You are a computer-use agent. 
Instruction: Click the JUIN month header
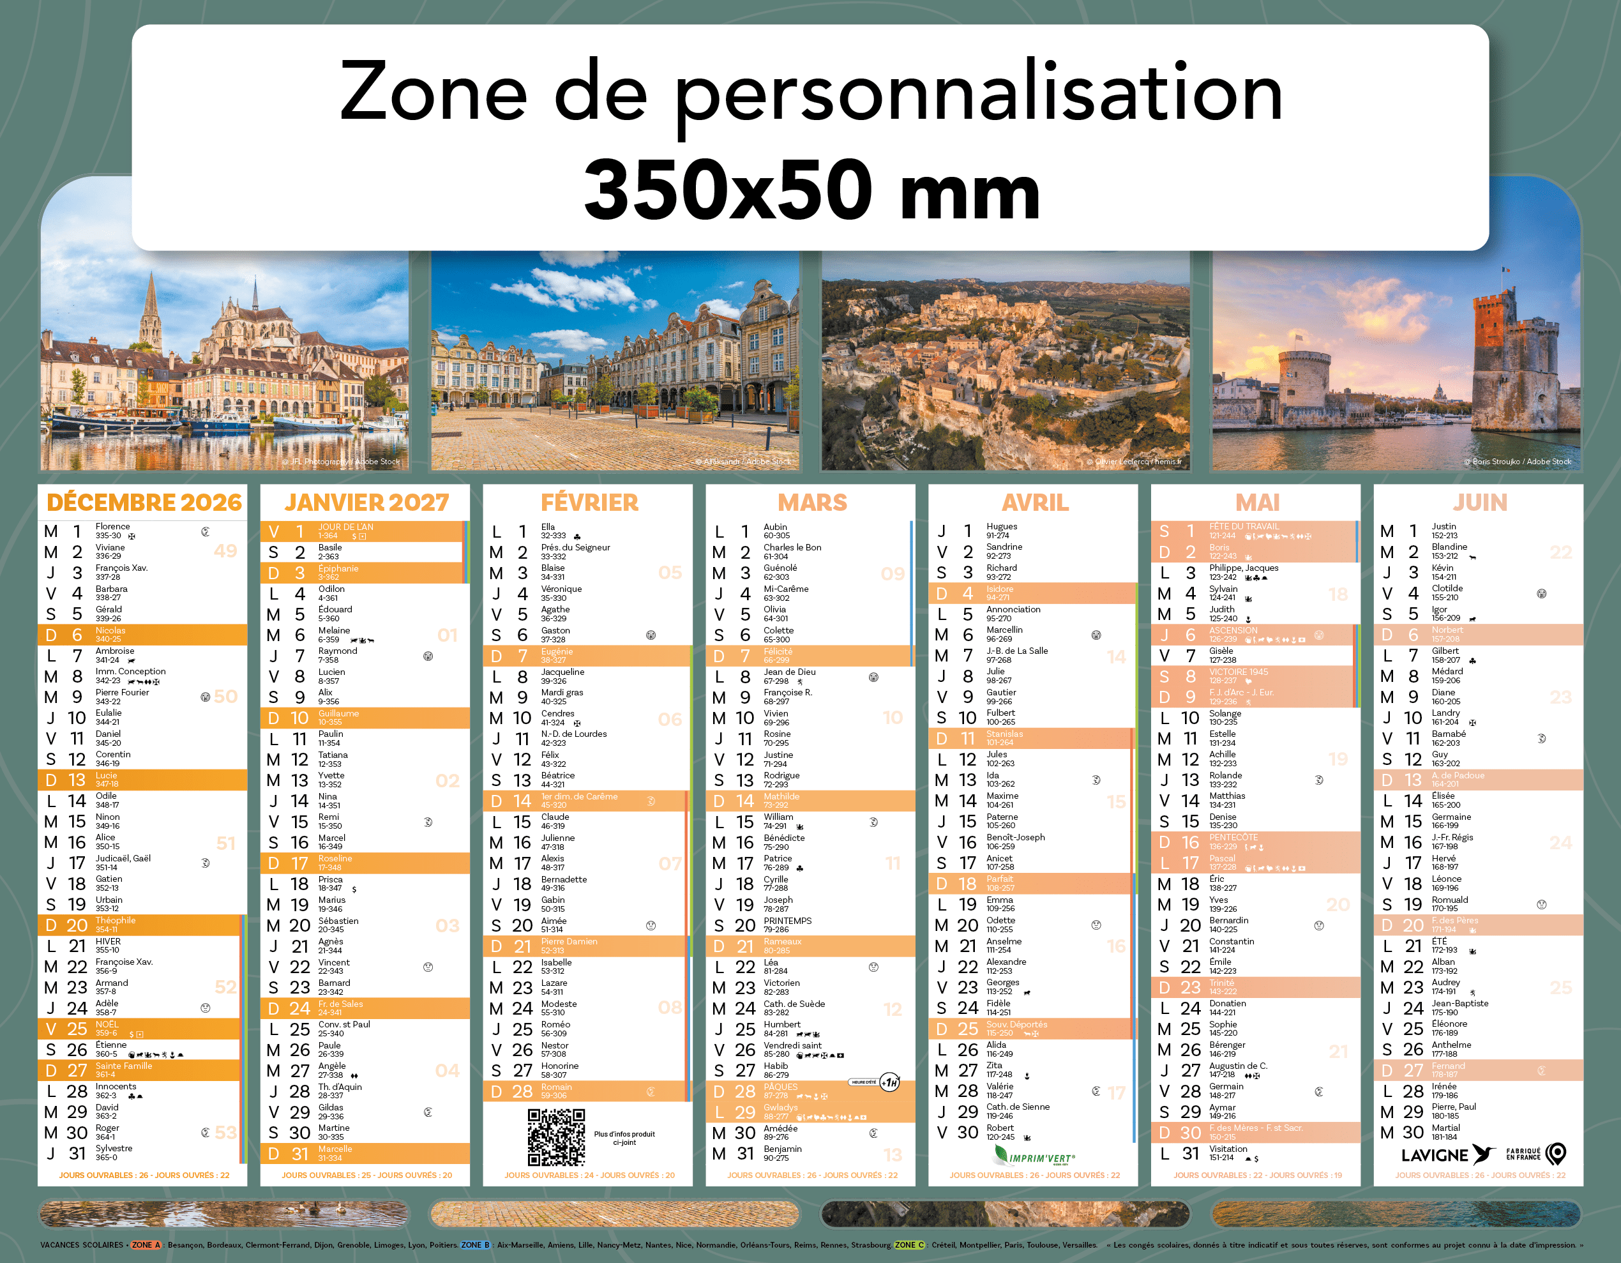point(1479,503)
